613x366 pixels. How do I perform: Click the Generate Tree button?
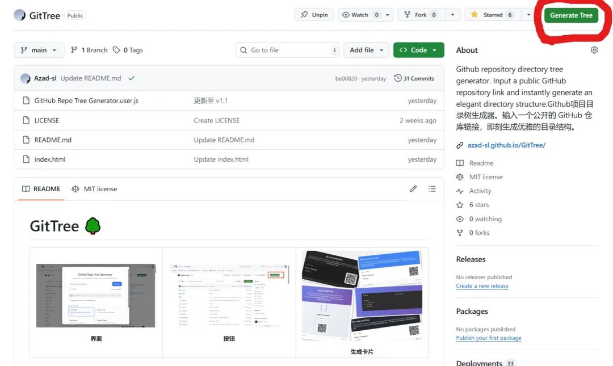pos(572,15)
